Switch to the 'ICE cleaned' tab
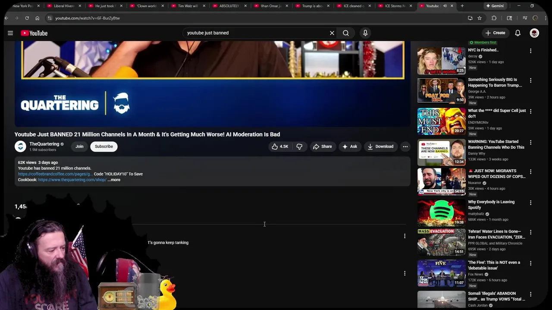Viewport: 552px width, 310px height. (351, 6)
